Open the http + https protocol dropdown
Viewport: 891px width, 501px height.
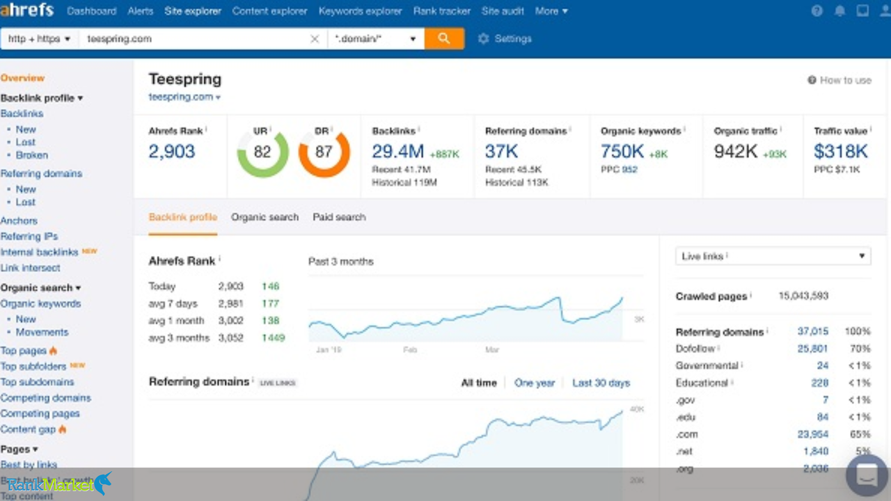coord(40,39)
